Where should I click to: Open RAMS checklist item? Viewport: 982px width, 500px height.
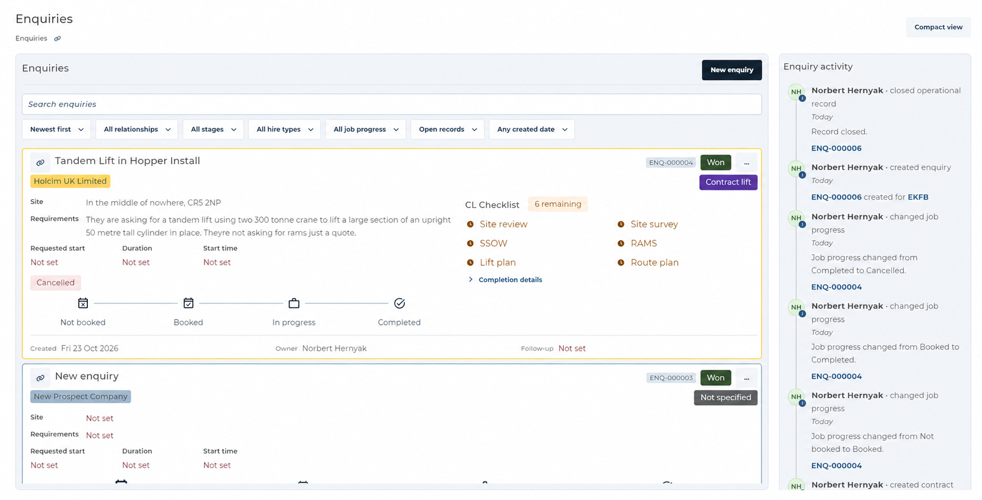(x=644, y=244)
